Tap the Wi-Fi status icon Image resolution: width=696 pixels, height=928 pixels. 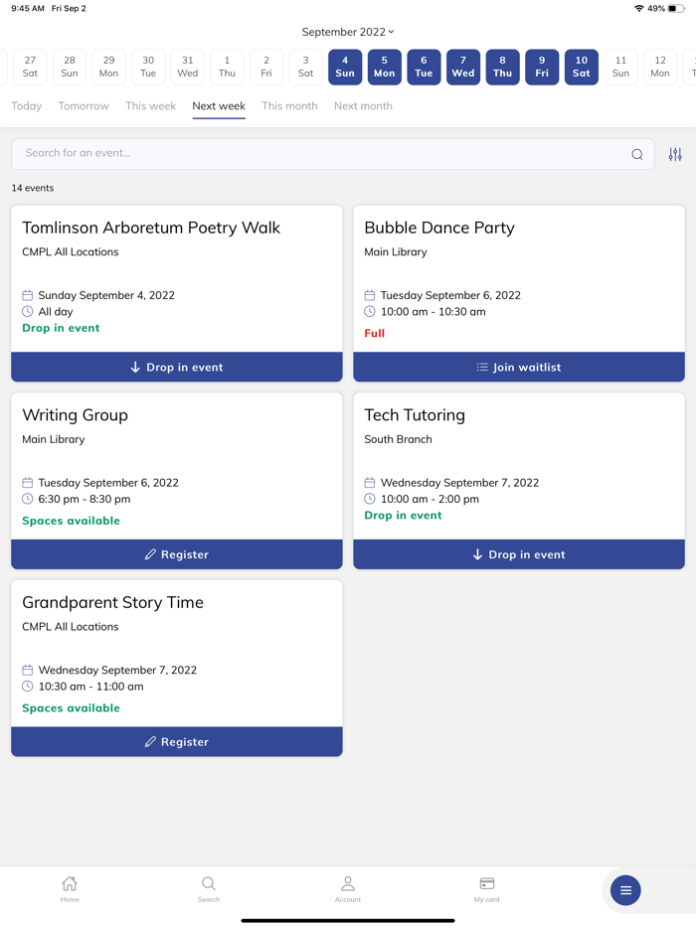(638, 8)
